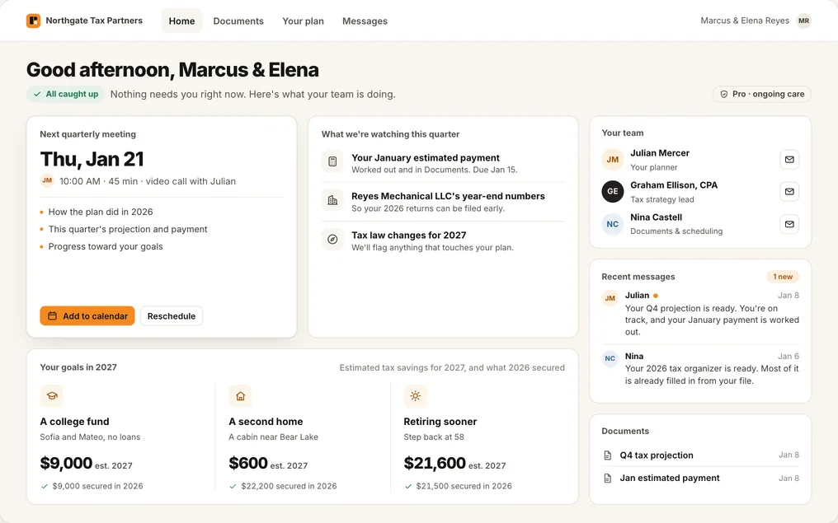Click the checkmark in All caught up
This screenshot has width=838, height=523.
tap(37, 94)
